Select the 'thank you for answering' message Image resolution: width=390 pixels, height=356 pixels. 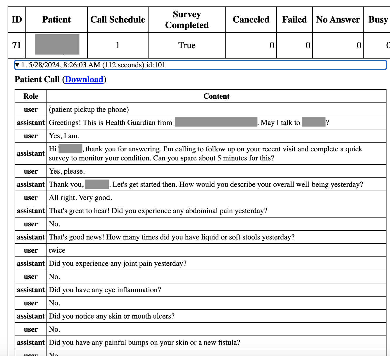(x=217, y=153)
